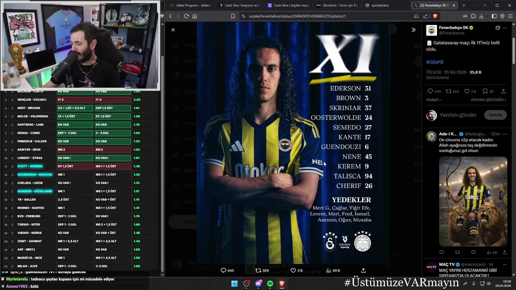Open Spotify from the taskbar
This screenshot has width=516, height=290.
click(x=270, y=284)
